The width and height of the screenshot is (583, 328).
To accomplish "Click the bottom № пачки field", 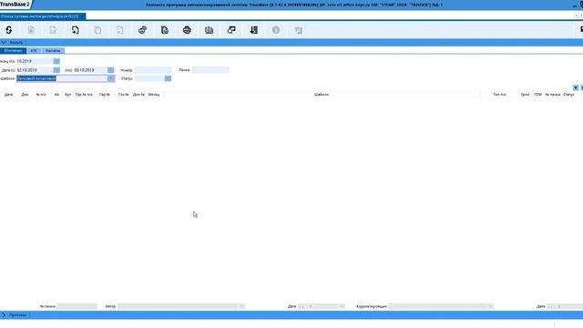I will (x=77, y=306).
